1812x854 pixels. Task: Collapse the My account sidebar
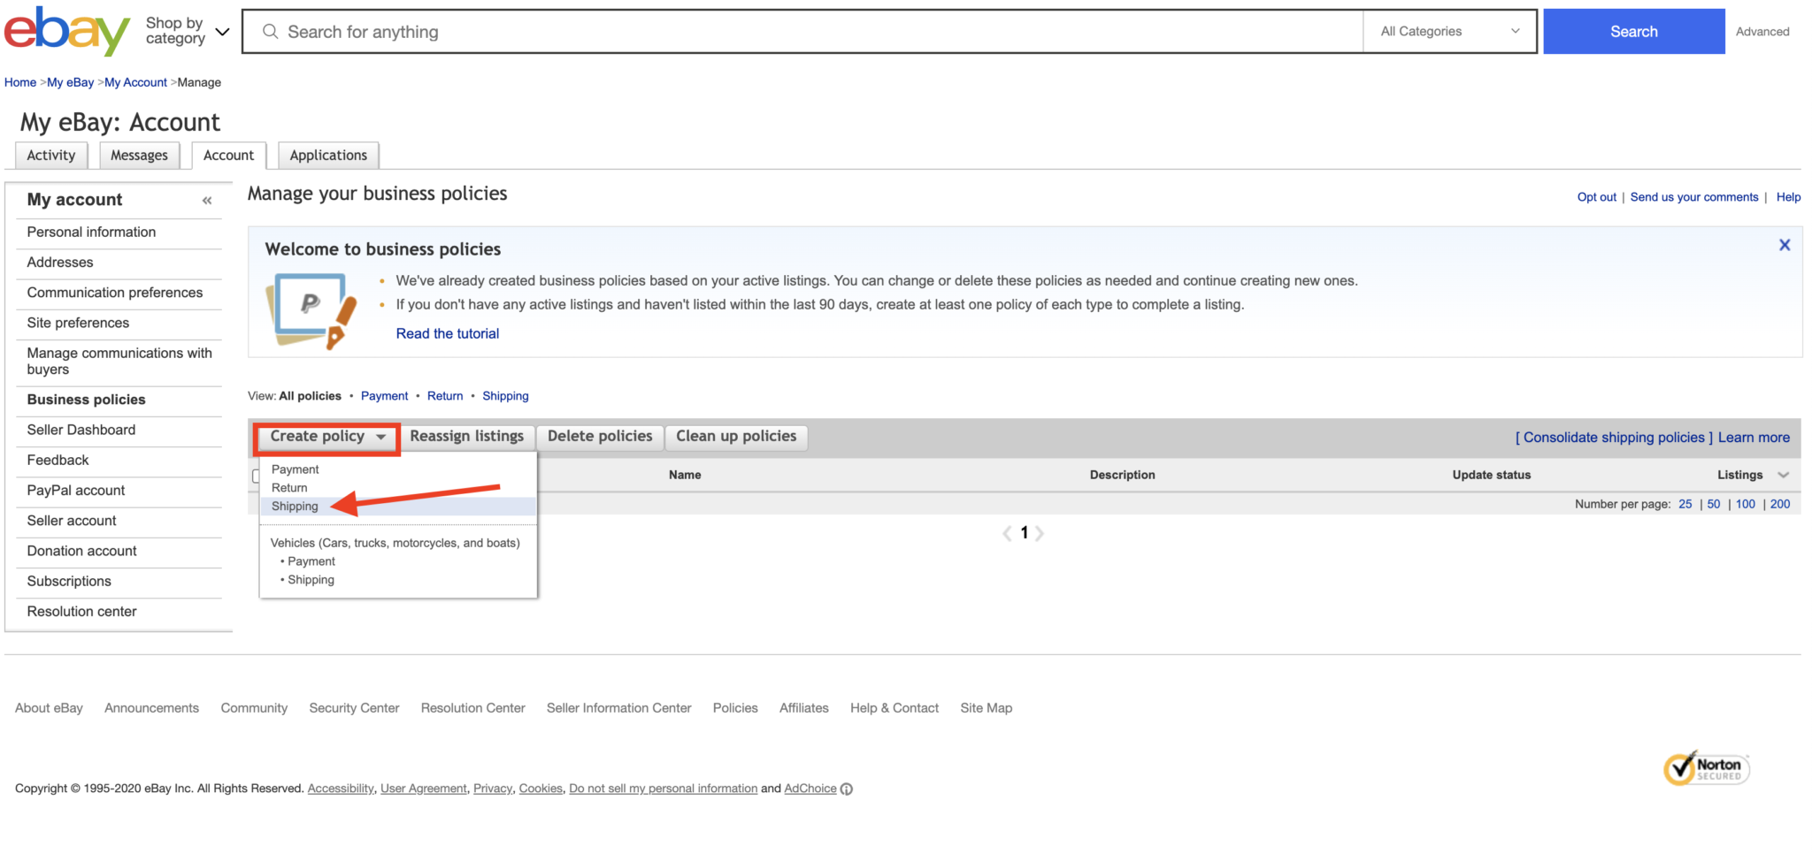click(207, 201)
